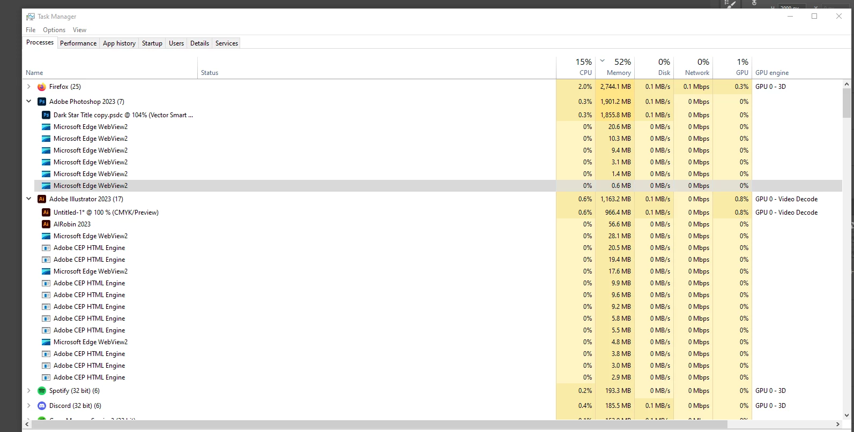
Task: Expand the Spotify (32 bit) group
Action: tap(29, 391)
